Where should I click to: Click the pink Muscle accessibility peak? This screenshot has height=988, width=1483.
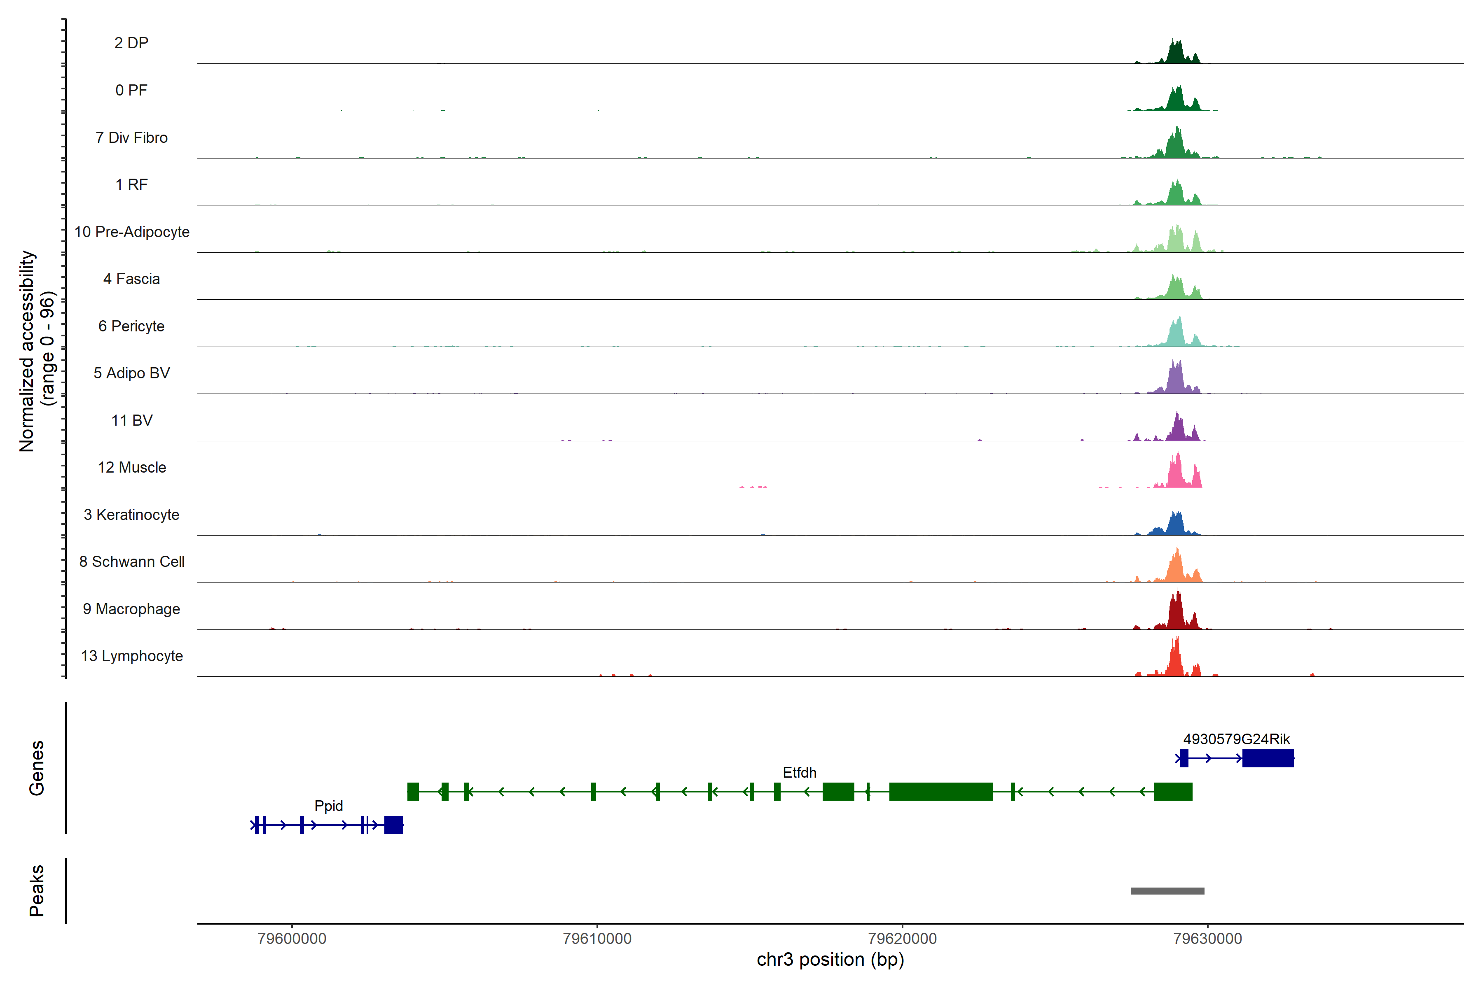pyautogui.click(x=1176, y=476)
